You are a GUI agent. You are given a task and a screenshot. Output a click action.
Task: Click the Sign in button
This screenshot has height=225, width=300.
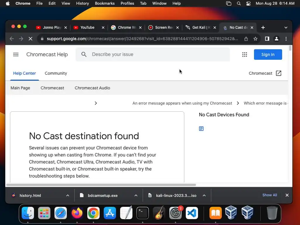268,54
